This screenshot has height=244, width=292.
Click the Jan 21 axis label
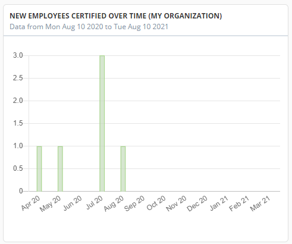pyautogui.click(x=219, y=203)
